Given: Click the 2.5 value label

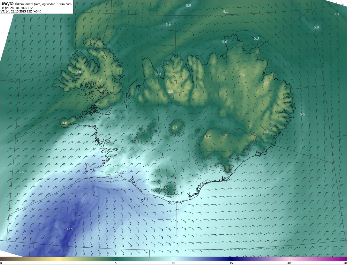Looking at the screenshot, I should (171, 92).
